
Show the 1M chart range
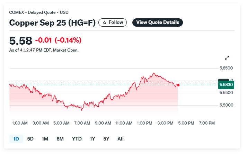45,139
